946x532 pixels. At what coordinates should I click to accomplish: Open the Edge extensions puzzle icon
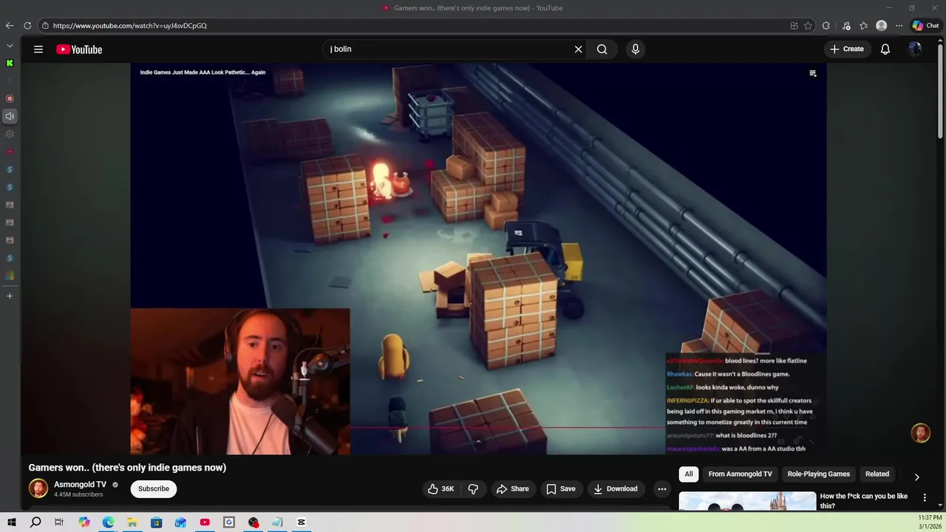click(826, 25)
